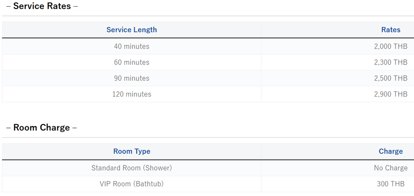Click the 2,500 THB rate value

click(x=391, y=78)
